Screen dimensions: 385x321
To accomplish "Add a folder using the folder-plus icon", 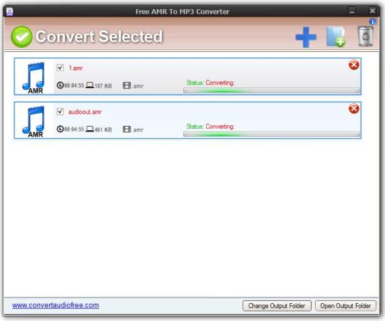I will pos(336,37).
